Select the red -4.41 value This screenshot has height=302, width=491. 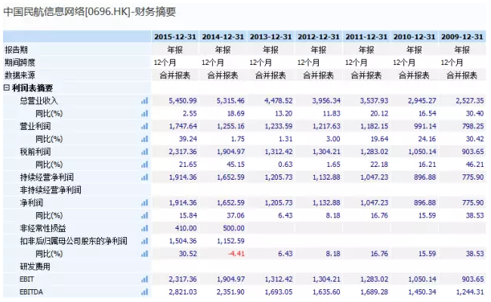click(x=236, y=254)
